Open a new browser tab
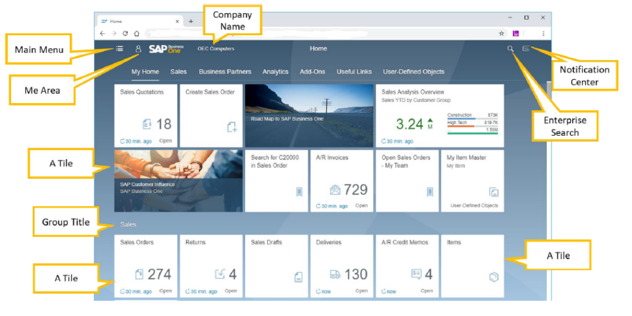Screen dimensions: 632x316 pos(191,21)
